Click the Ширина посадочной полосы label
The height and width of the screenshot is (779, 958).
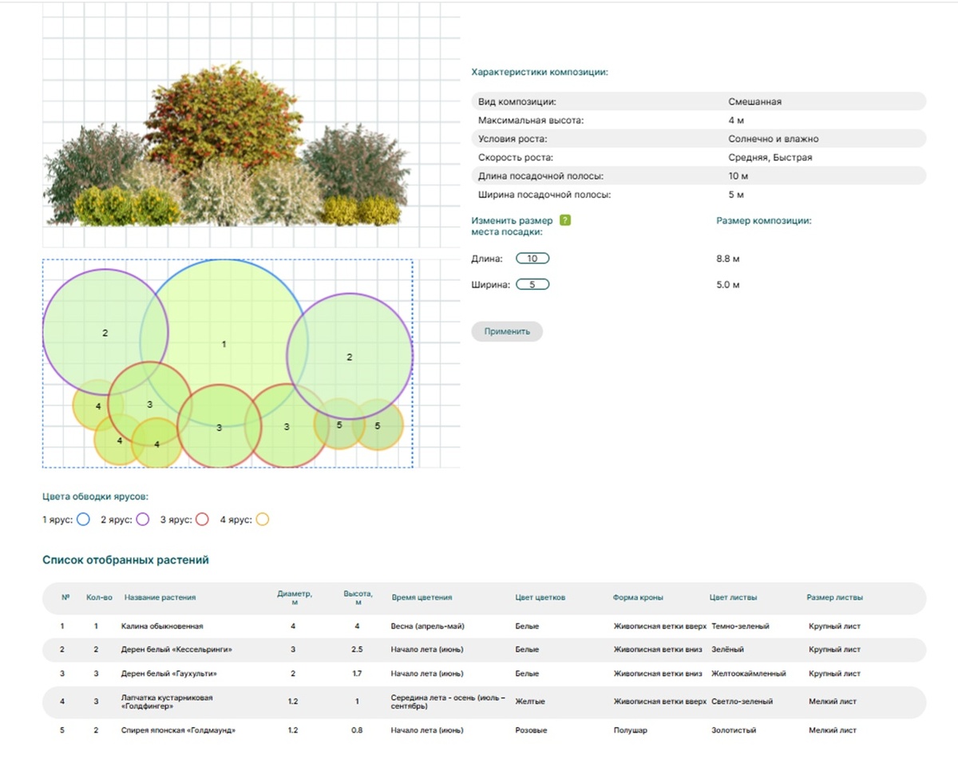click(x=544, y=194)
